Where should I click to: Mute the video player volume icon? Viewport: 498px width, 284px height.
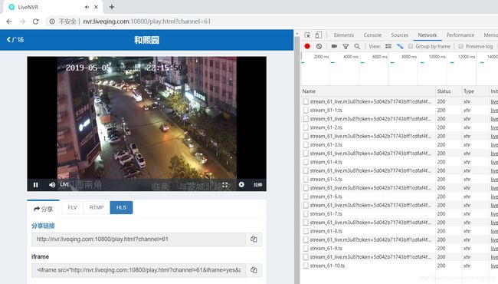click(52, 185)
